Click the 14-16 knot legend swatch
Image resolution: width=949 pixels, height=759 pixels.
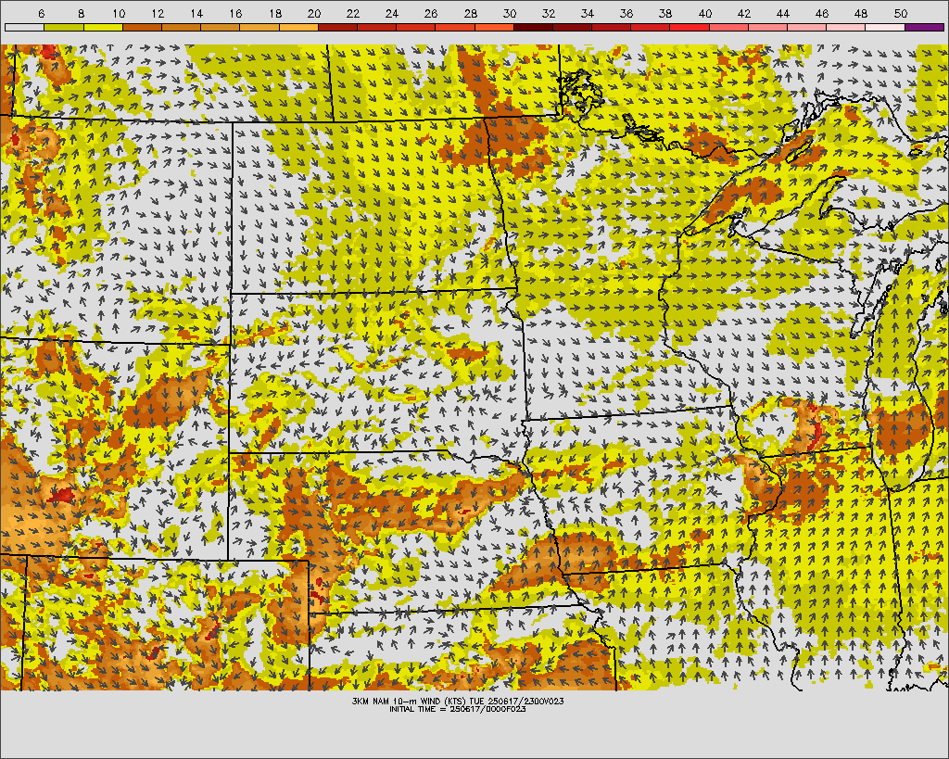pyautogui.click(x=221, y=27)
